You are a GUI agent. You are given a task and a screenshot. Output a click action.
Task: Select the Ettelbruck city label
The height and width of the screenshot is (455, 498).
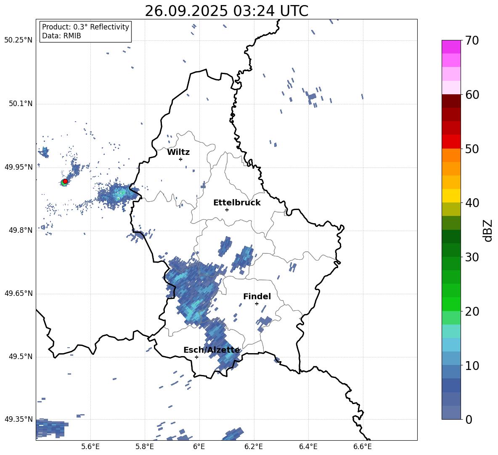[x=237, y=203]
